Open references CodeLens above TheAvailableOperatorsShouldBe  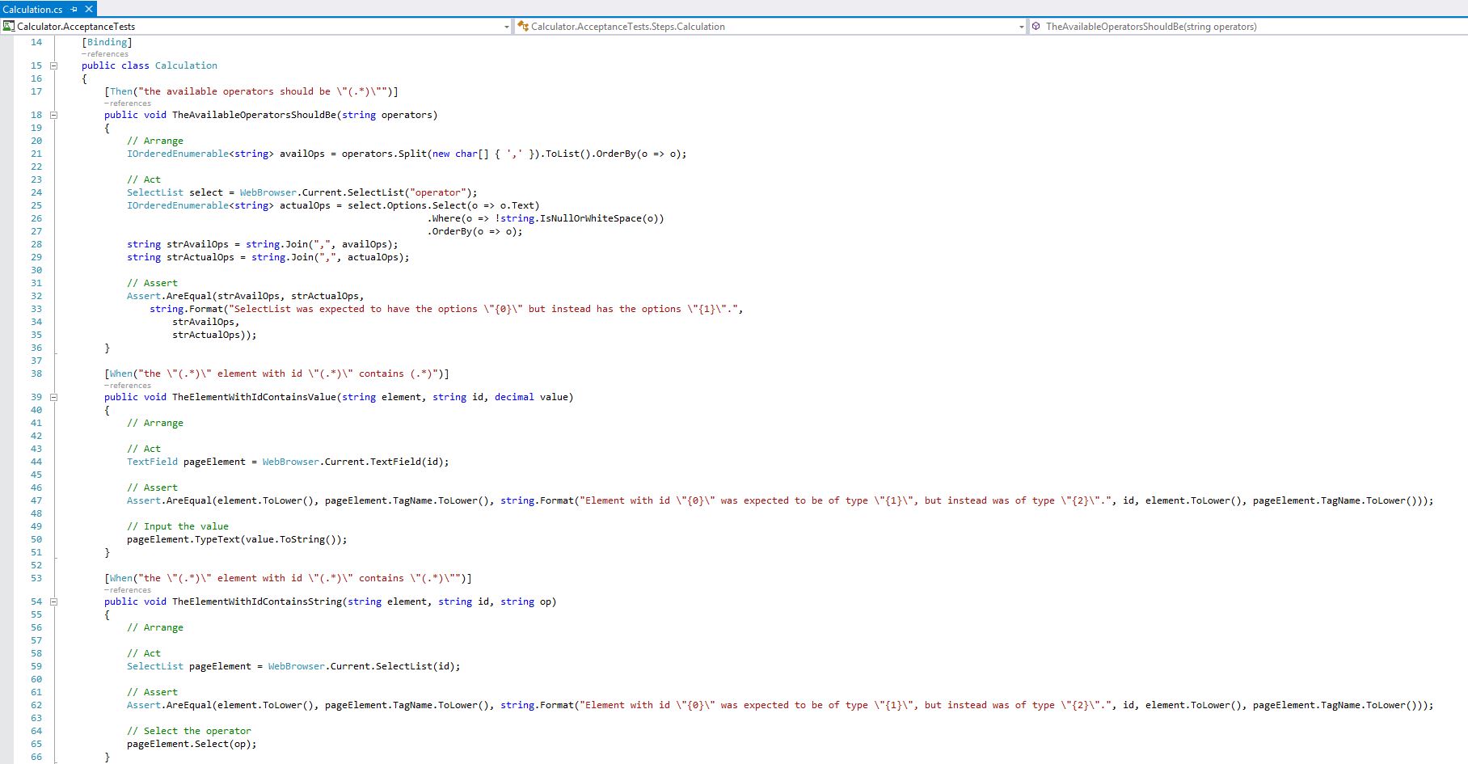point(128,103)
